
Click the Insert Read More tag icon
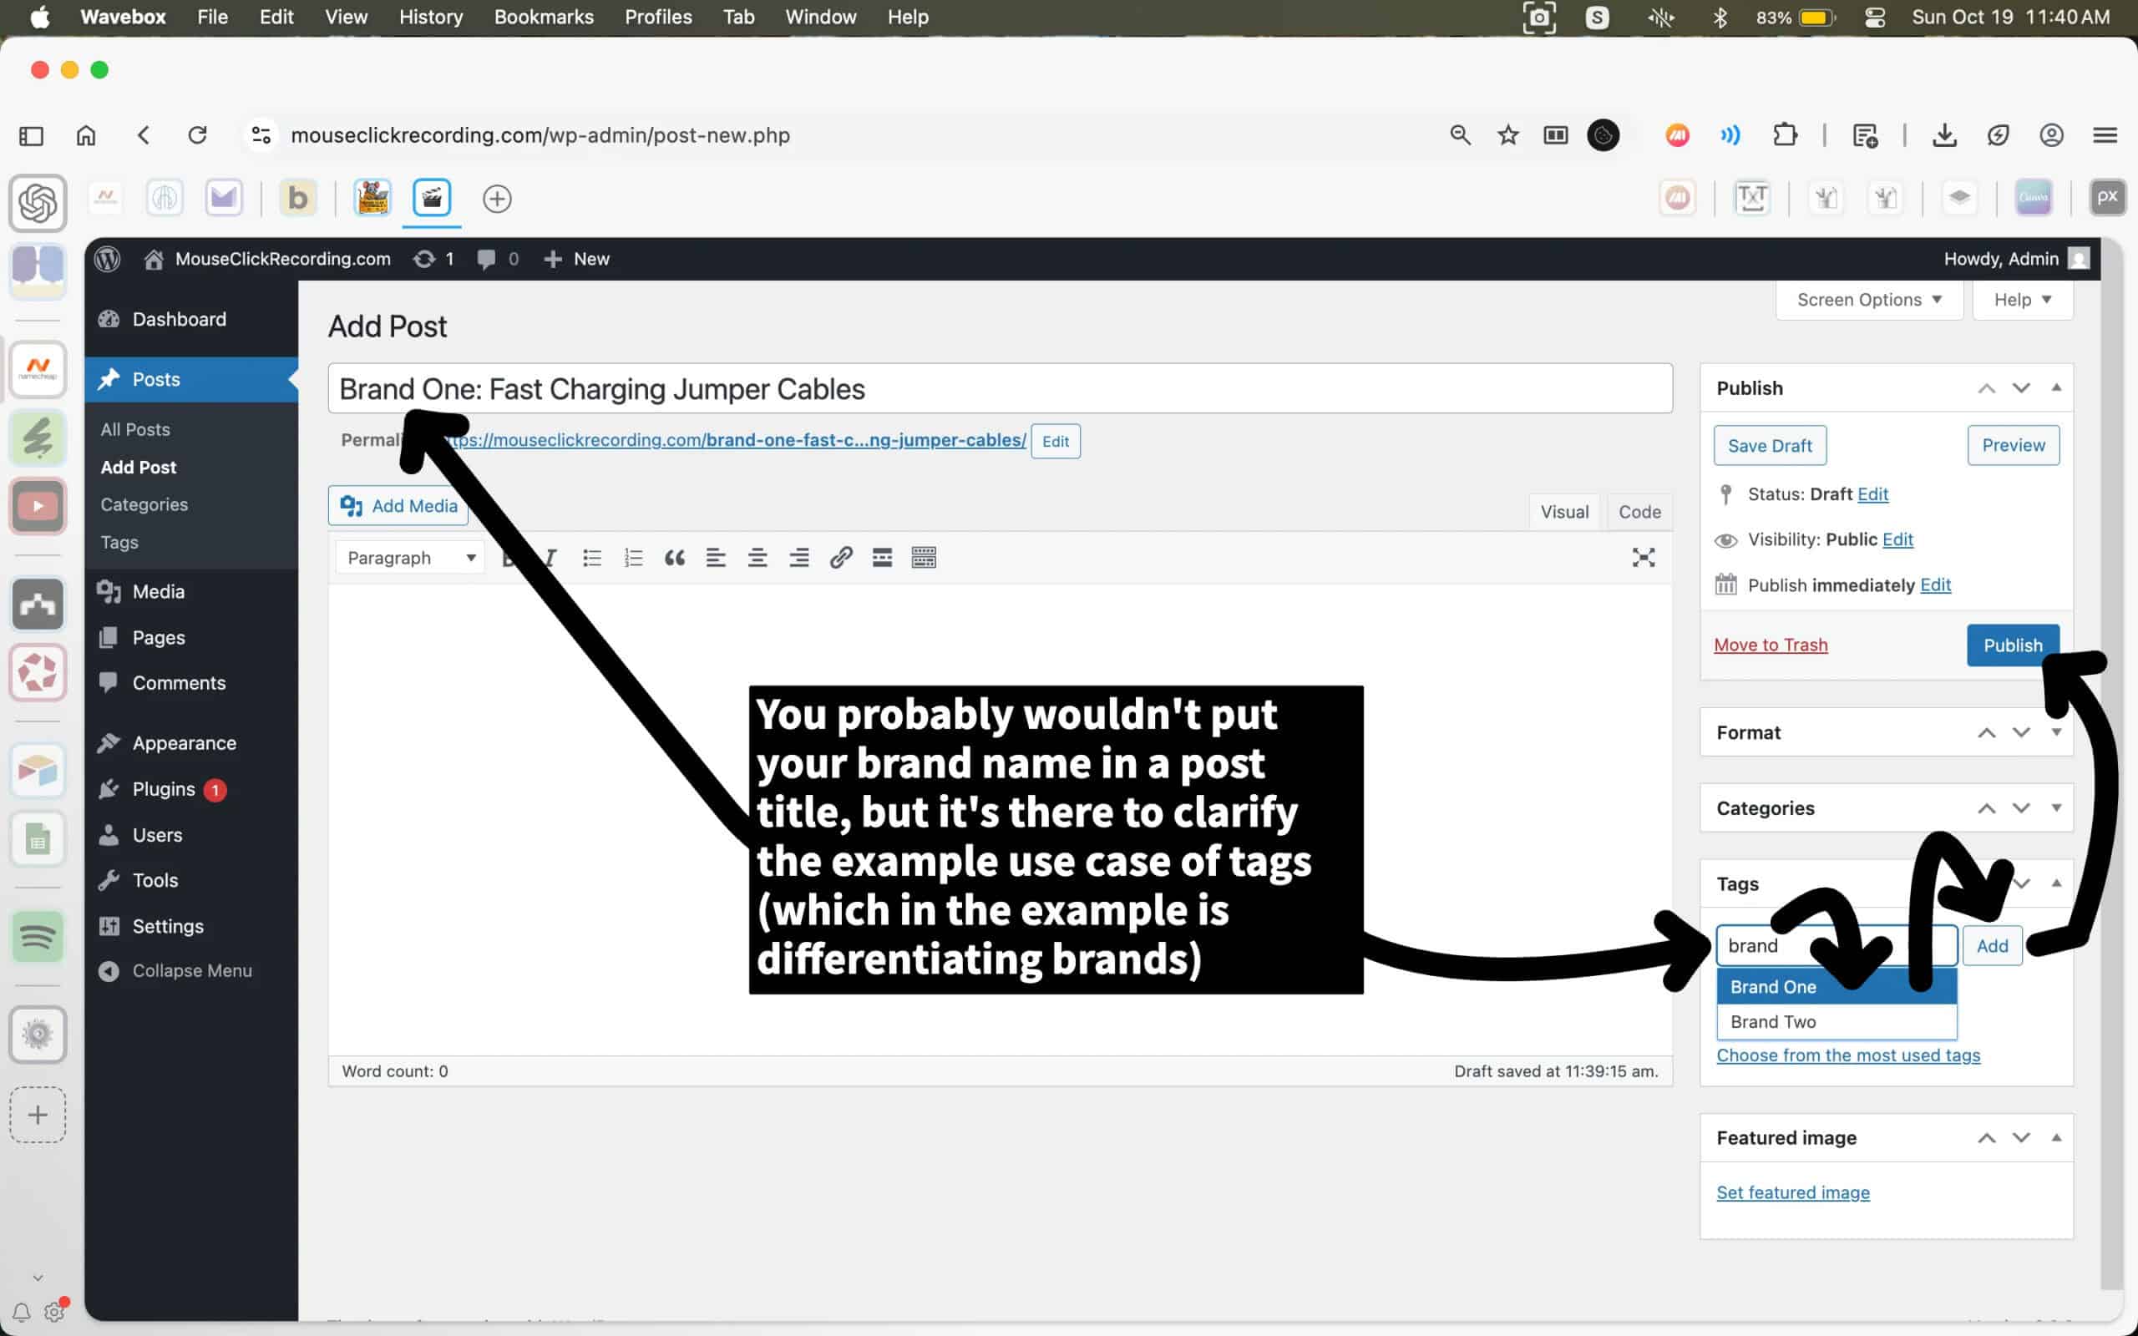point(882,558)
